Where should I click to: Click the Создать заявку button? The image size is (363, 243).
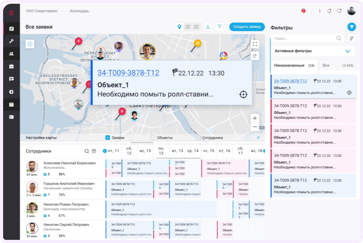click(x=247, y=27)
